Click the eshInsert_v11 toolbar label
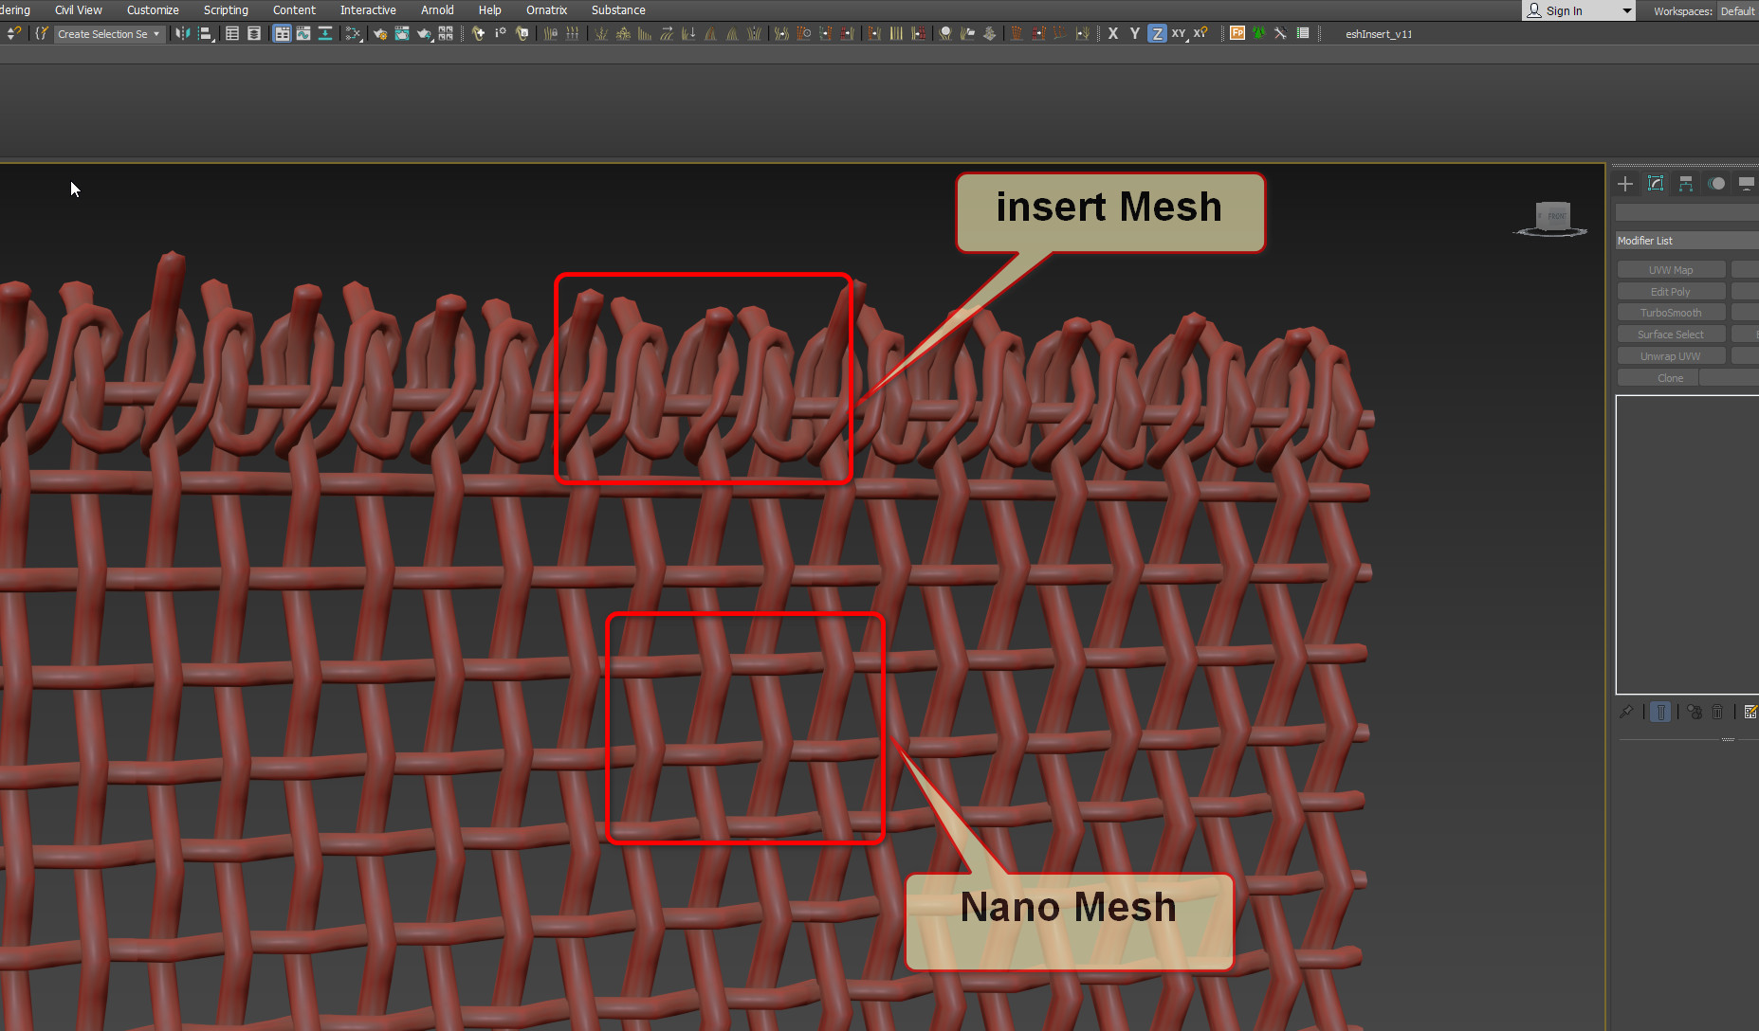 (x=1379, y=34)
